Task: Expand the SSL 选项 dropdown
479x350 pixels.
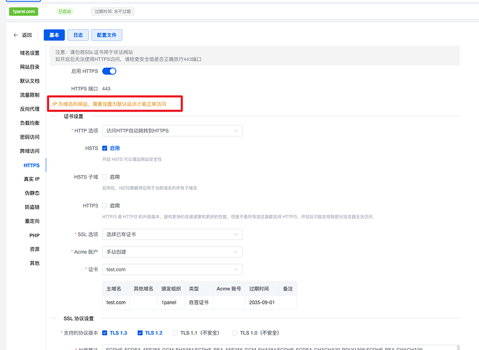Action: pyautogui.click(x=171, y=234)
